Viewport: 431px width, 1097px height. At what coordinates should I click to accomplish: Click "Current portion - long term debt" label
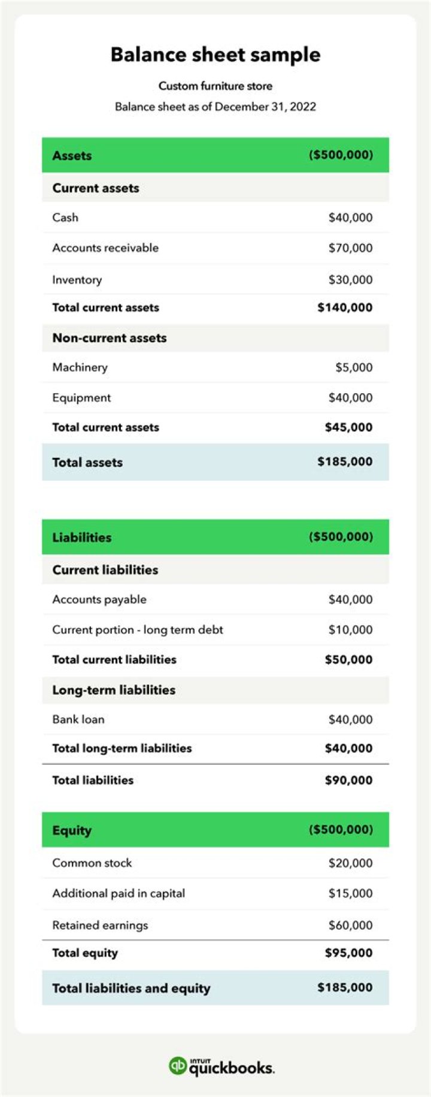[x=138, y=630]
